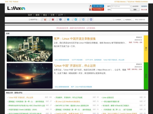Screen dimensions: 153x114
Task: Toggle the 暗黑模式 dark mode checkbox
Action: 124,20
